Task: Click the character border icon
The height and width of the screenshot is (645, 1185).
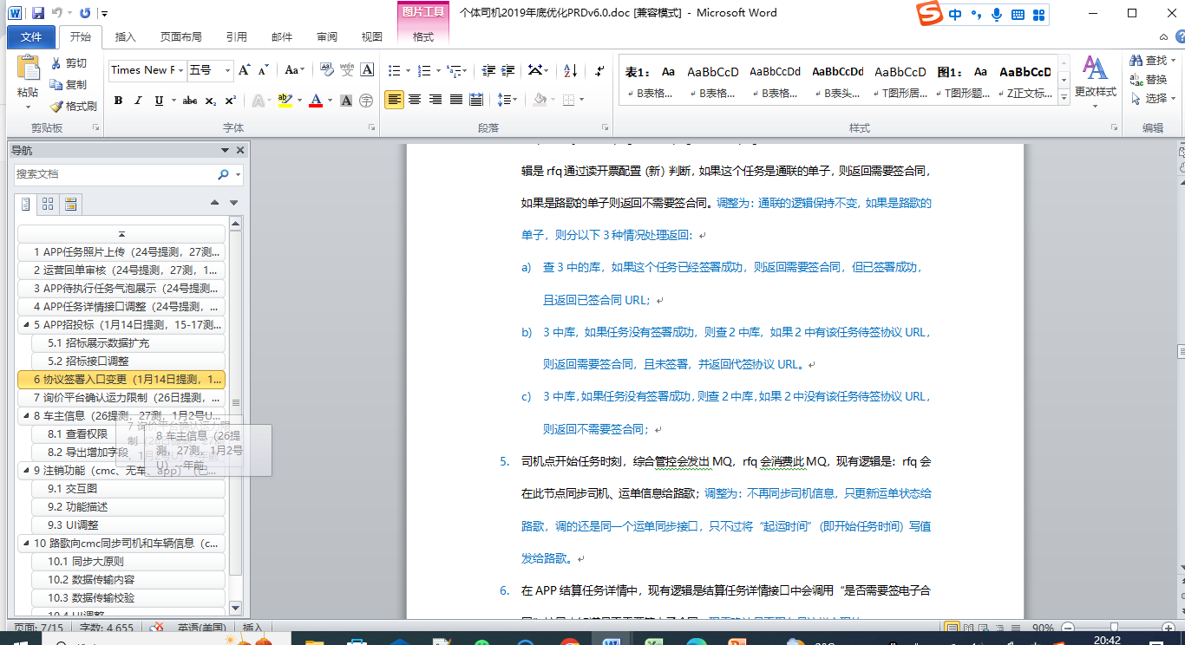Action: coord(367,70)
